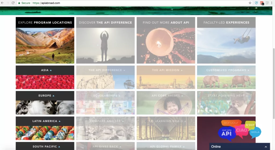
Task: Open the Explore Program Locations header
Action: pyautogui.click(x=45, y=22)
